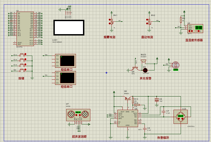The image size is (211, 142).
Task: Click the blue origin marker at canvas center
Action: [x=106, y=73]
